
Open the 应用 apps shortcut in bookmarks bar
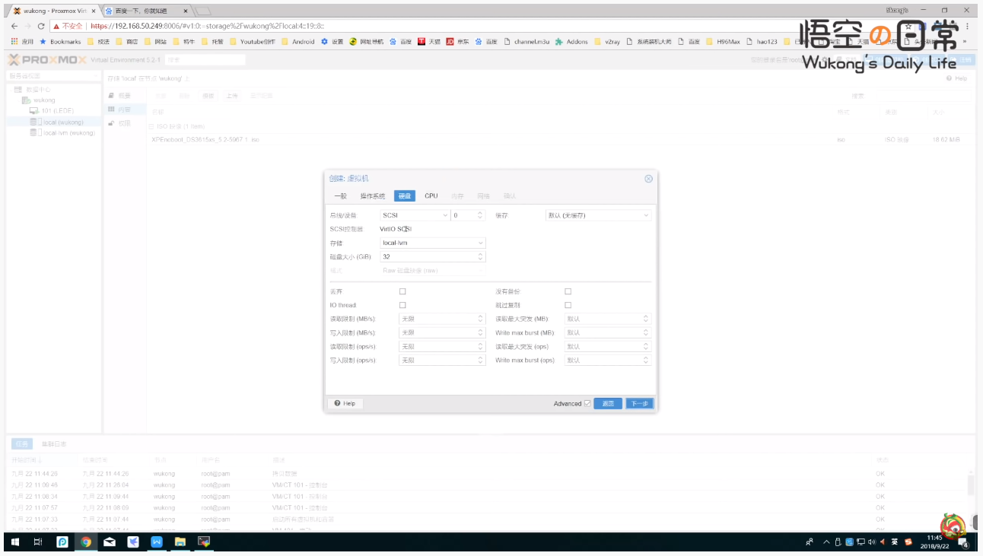click(22, 42)
